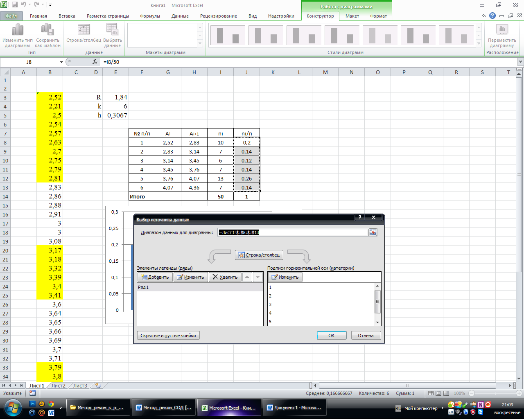The width and height of the screenshot is (524, 419).
Task: Click category list scrollbar in dialog
Action: tap(377, 302)
